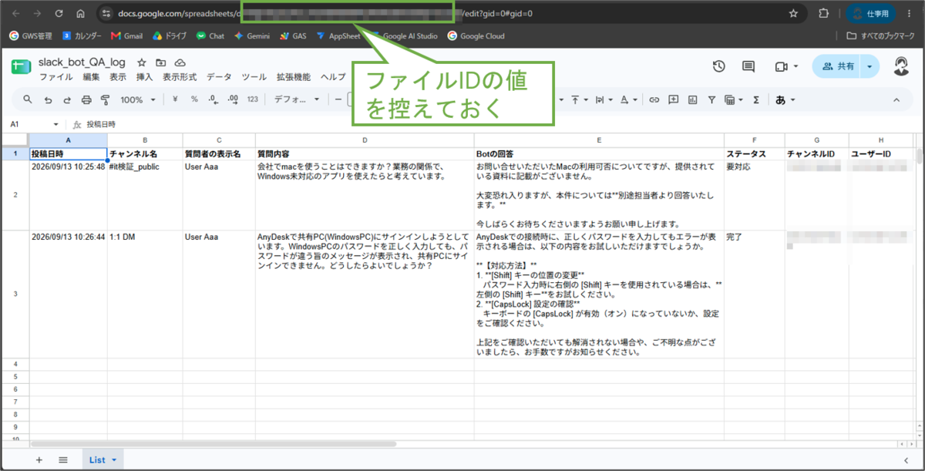
Task: Open the 拡張機能 menu
Action: tap(293, 77)
